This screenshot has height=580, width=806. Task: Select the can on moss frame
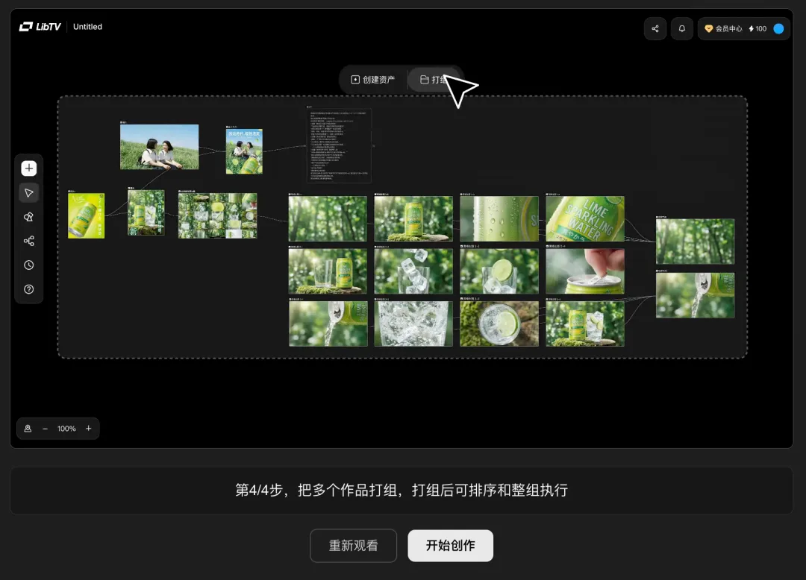pyautogui.click(x=413, y=218)
